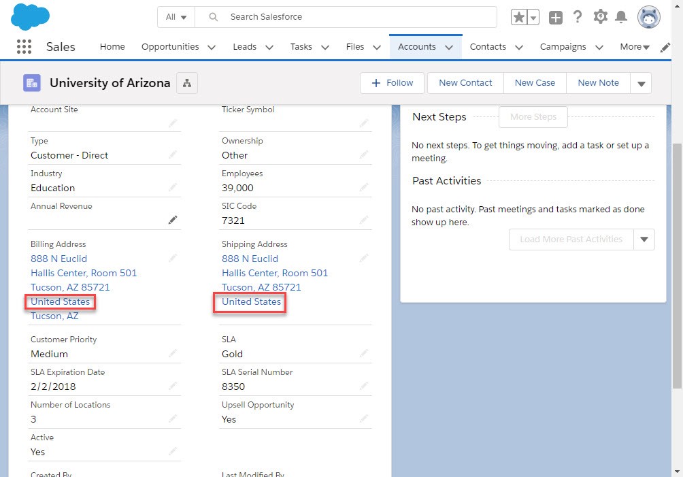
Task: Expand the Accounts tab chevron
Action: click(449, 47)
